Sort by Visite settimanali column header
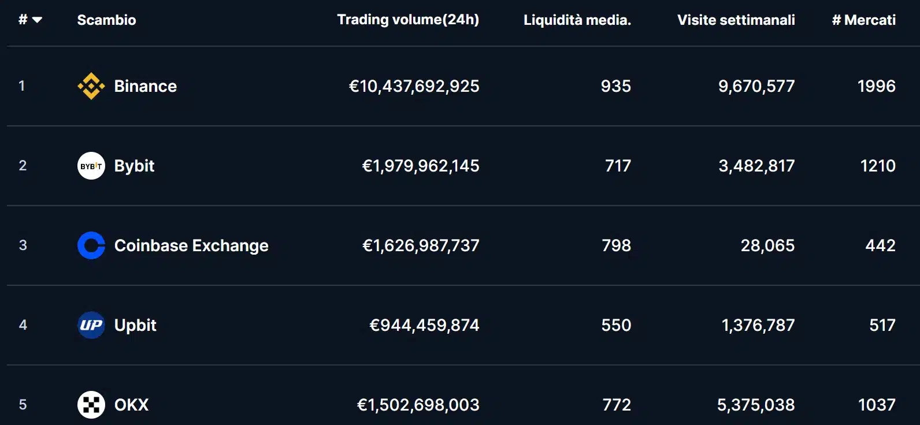This screenshot has width=920, height=425. [x=736, y=20]
